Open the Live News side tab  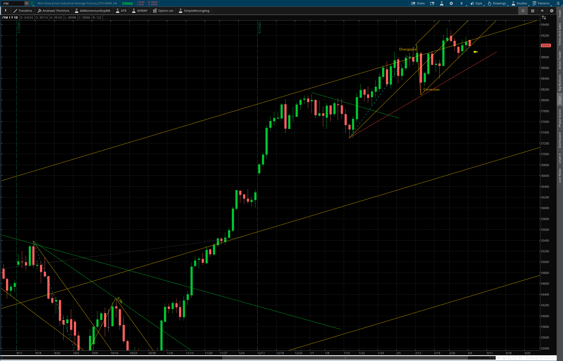click(560, 175)
